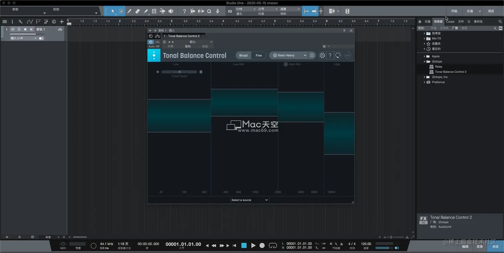This screenshot has height=253, width=504.
Task: Open the 素材池 browser tab
Action: point(478,21)
